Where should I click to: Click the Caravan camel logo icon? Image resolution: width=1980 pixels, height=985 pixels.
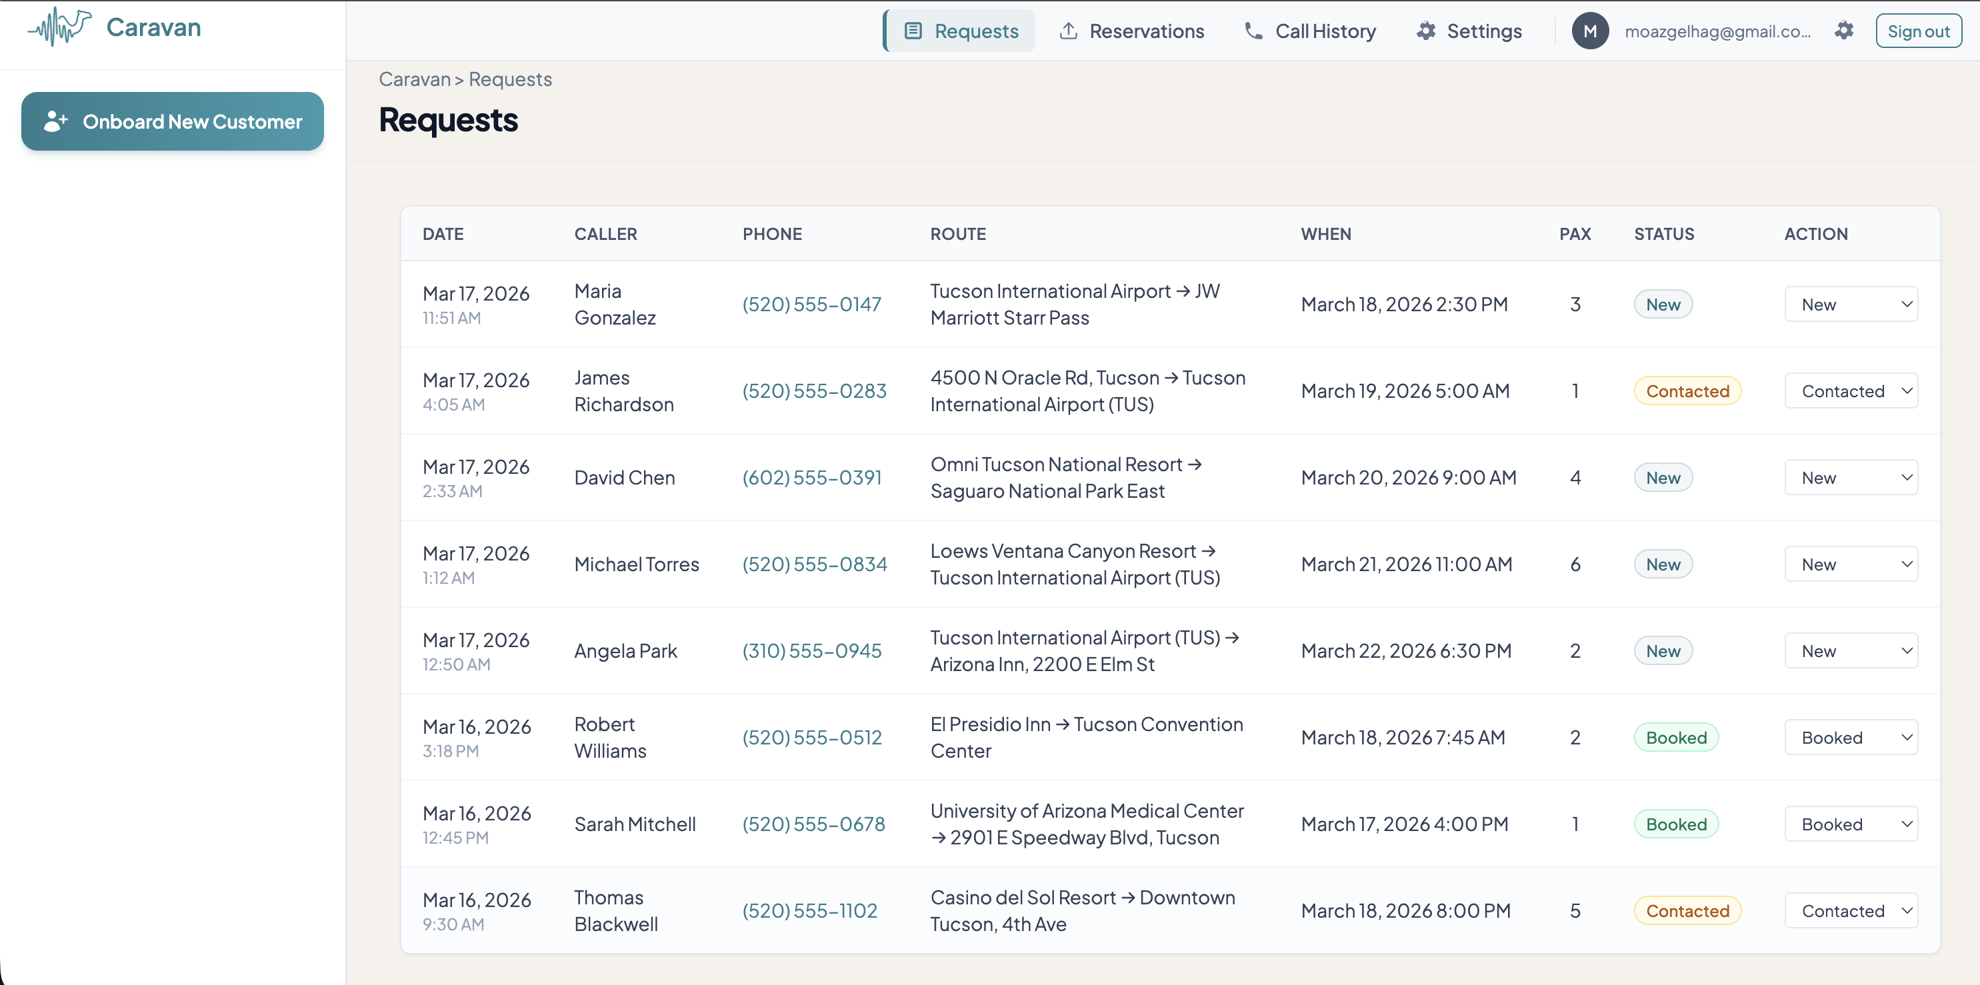60,27
